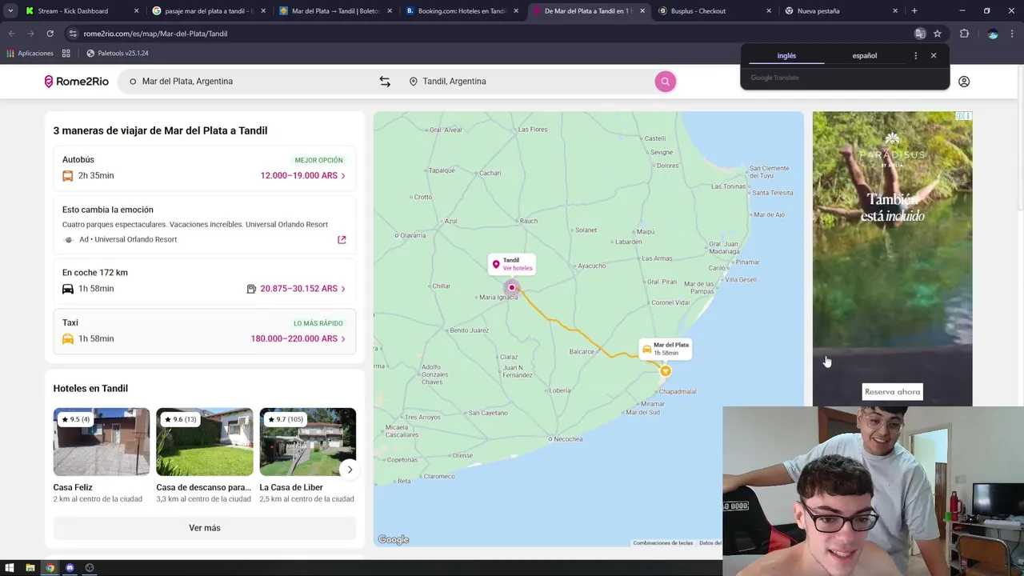Expand the Taxi 1h 58min option
1024x576 pixels.
(204, 331)
